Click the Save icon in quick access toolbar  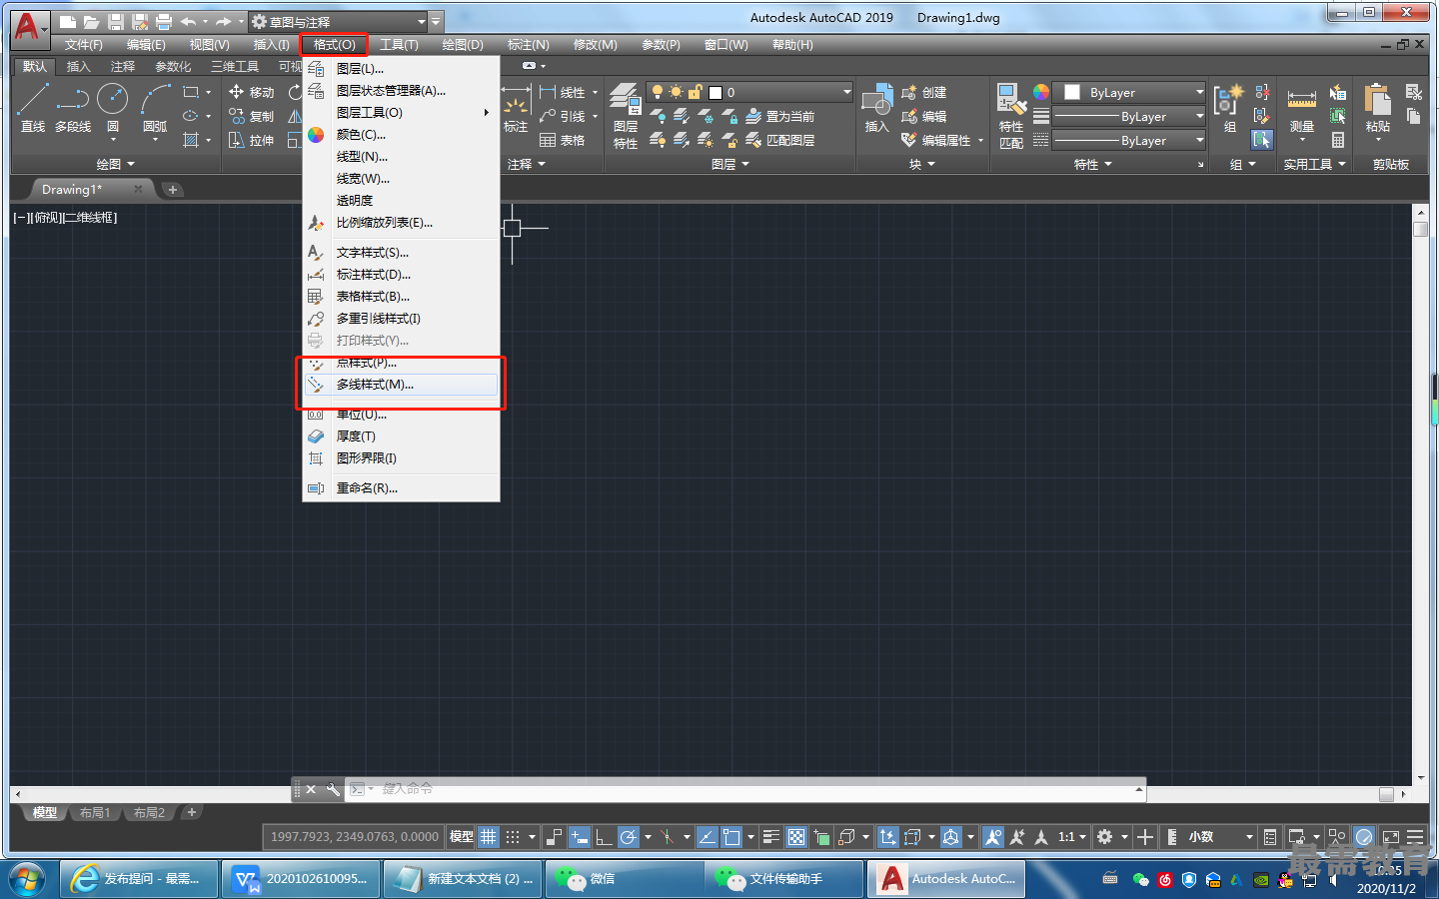coord(115,21)
